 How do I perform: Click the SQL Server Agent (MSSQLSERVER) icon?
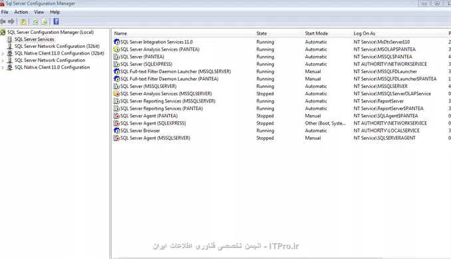116,138
